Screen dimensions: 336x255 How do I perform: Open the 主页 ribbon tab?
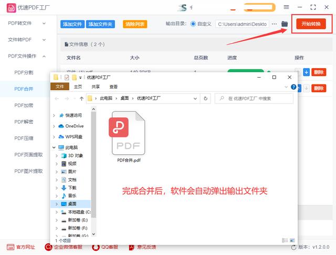[78, 87]
